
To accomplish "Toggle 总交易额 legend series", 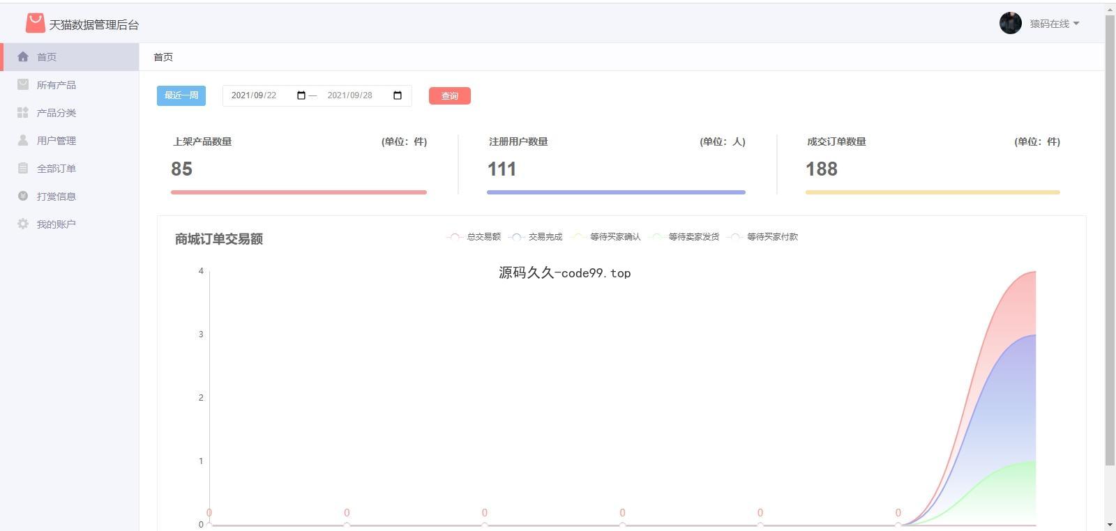I will [x=474, y=237].
